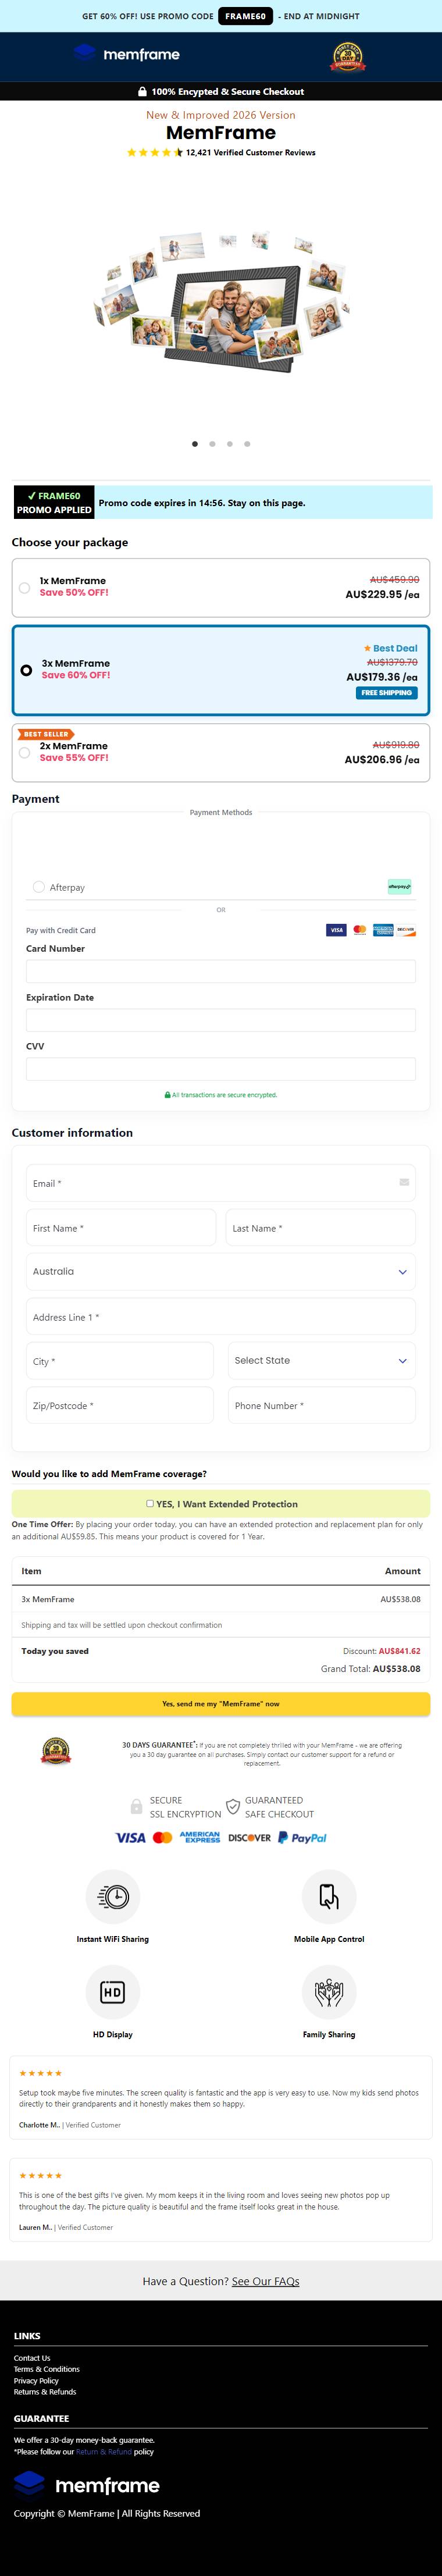Click the PayPal logo near checkout badges
This screenshot has height=2576, width=442.
click(x=302, y=1837)
